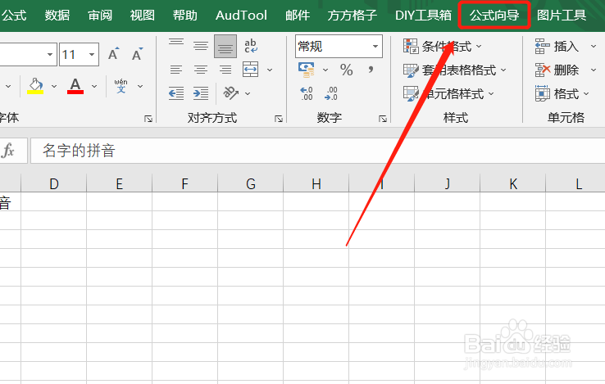The image size is (605, 384).
Task: Open the fx insert function button
Action: (x=7, y=151)
